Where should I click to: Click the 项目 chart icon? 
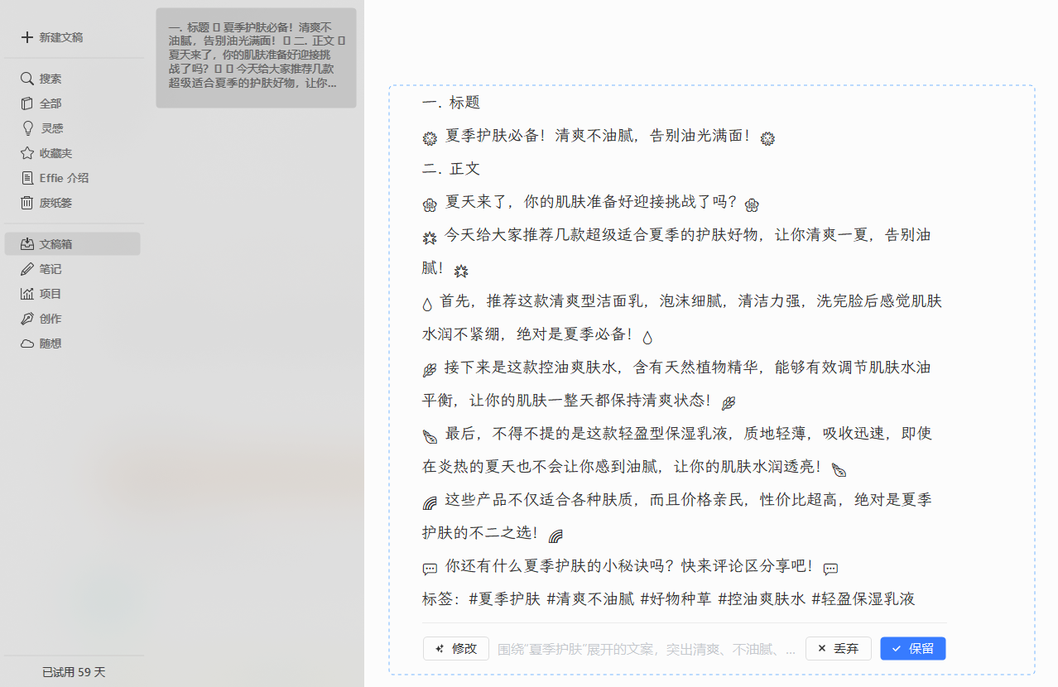(x=27, y=294)
